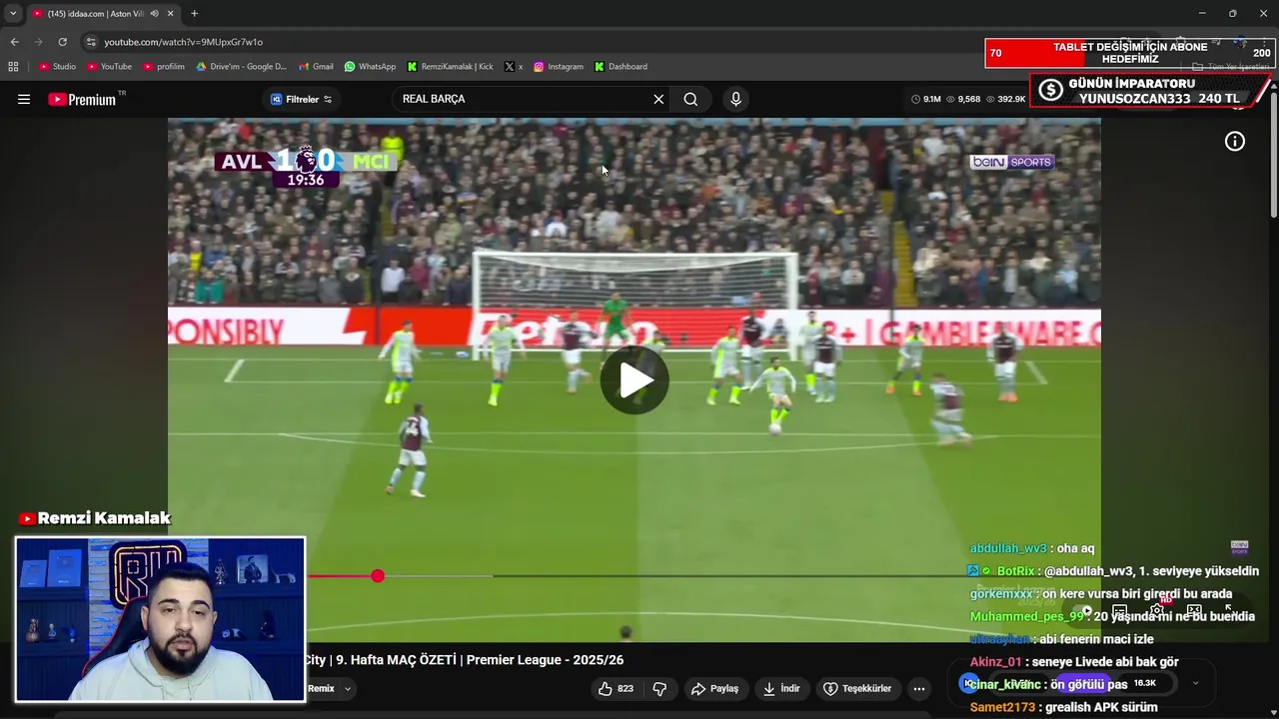Open the WhatsApp bookmark
This screenshot has height=719, width=1279.
coord(370,67)
